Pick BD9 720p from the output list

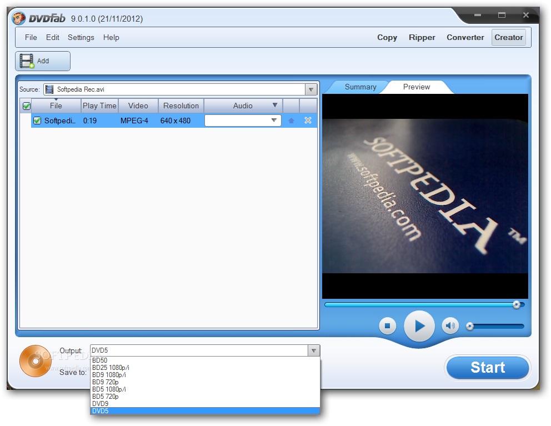coord(205,382)
